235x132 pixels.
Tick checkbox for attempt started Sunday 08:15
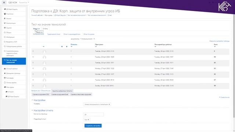coord(33,85)
